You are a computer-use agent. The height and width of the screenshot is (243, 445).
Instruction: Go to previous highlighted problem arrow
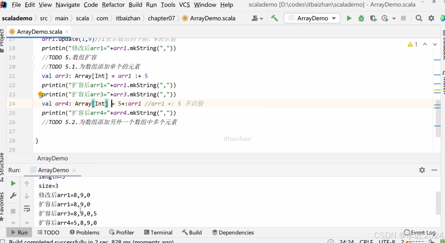pos(425,44)
